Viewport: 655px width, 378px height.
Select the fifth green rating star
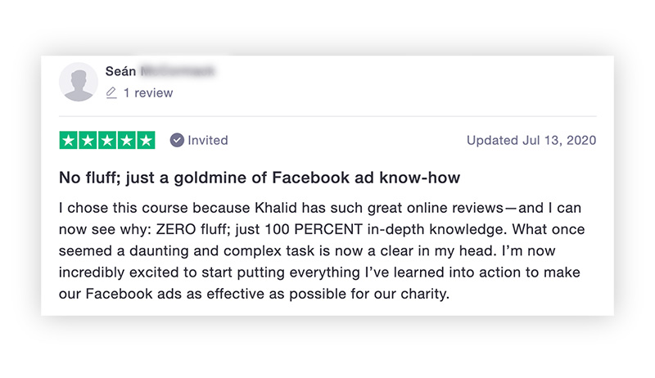[146, 140]
